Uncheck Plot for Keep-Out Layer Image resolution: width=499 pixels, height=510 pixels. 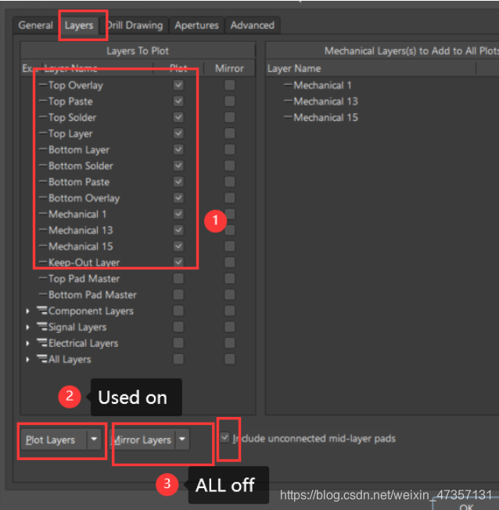click(x=178, y=262)
